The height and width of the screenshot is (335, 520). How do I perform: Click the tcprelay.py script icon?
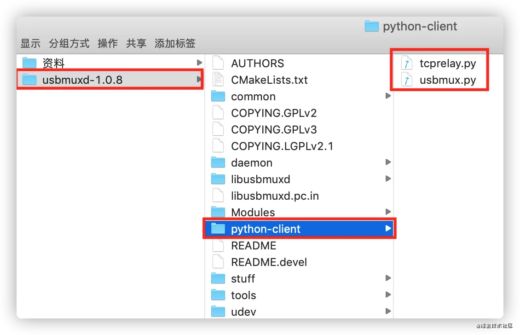pos(407,63)
